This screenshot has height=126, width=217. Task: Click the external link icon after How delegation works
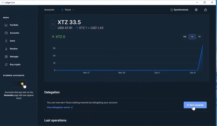point(72,107)
